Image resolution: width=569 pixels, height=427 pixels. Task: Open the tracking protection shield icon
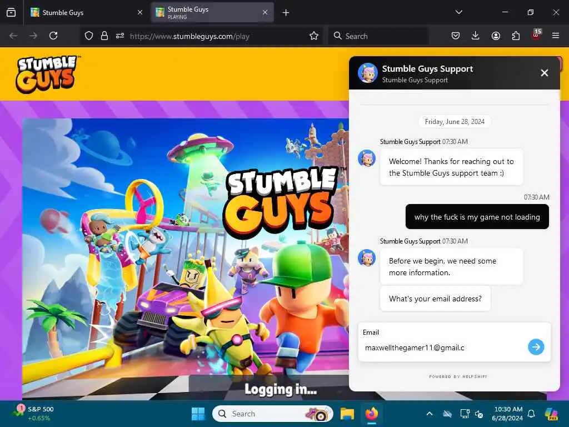[x=89, y=36]
